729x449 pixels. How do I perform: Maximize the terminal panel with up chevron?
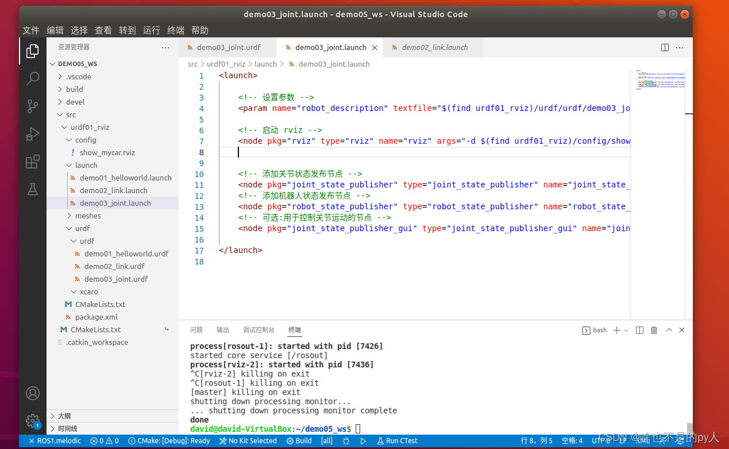pos(669,330)
